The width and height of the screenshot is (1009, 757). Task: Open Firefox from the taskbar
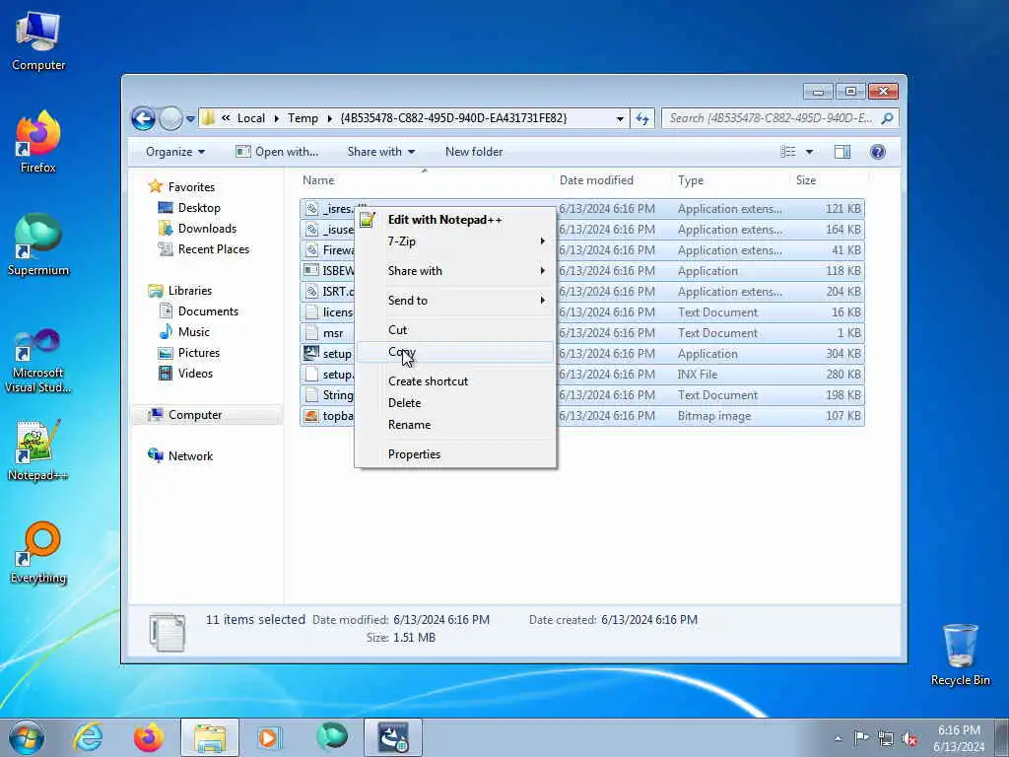[x=149, y=737]
